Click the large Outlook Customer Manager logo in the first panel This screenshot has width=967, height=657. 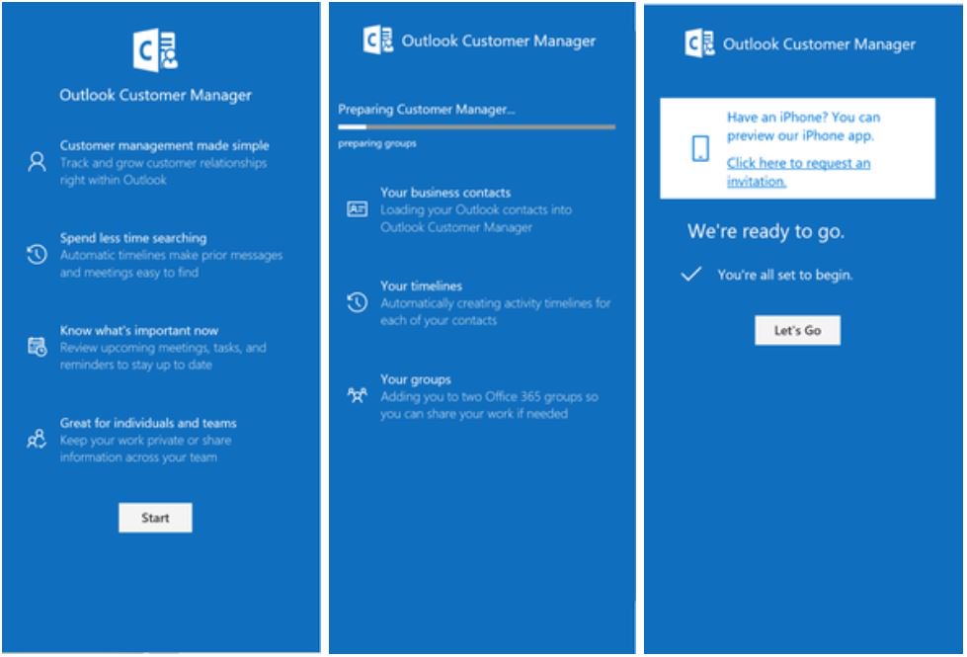coord(155,50)
